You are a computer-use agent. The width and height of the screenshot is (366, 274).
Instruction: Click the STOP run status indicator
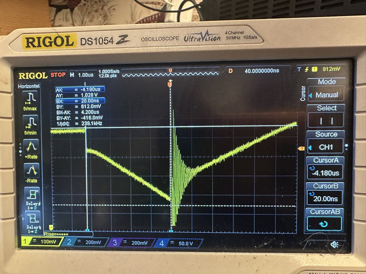pos(58,75)
